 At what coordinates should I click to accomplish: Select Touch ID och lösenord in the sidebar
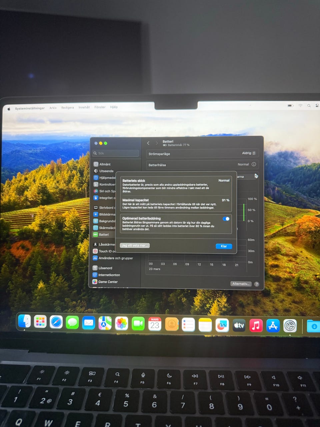point(105,251)
